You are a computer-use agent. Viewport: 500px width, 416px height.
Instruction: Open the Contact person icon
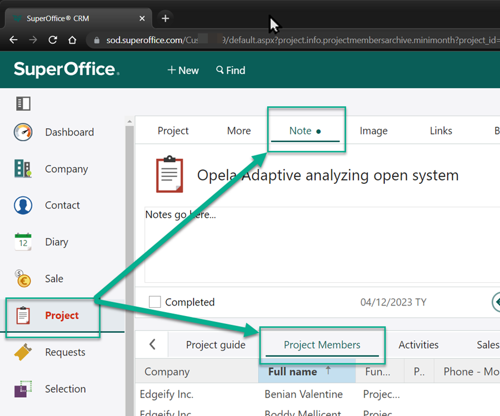[x=23, y=206]
